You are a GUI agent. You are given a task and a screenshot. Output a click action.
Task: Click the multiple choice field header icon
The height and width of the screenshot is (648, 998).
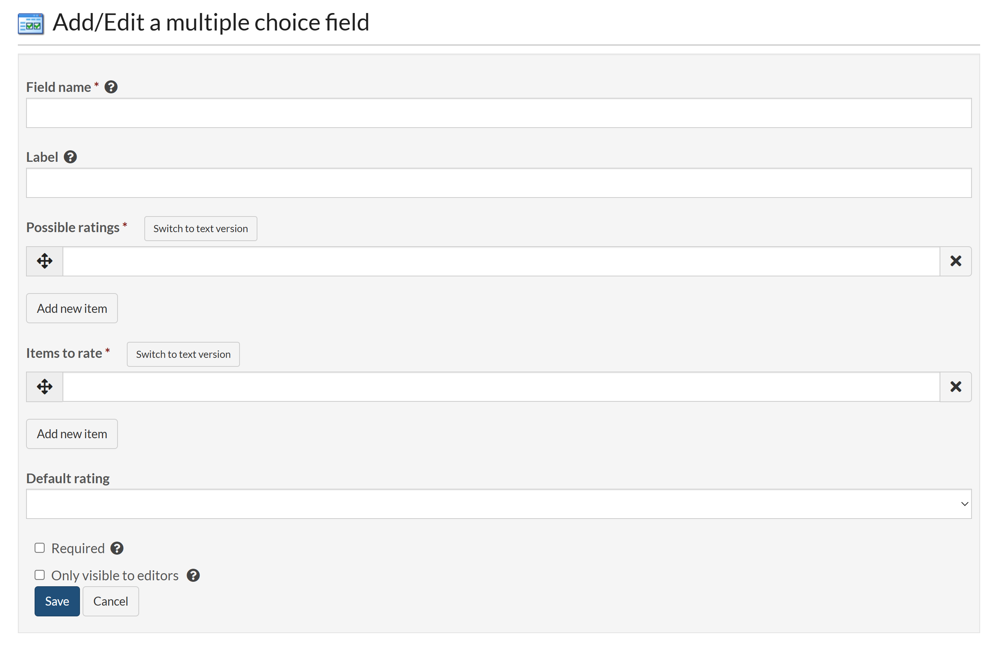point(31,23)
